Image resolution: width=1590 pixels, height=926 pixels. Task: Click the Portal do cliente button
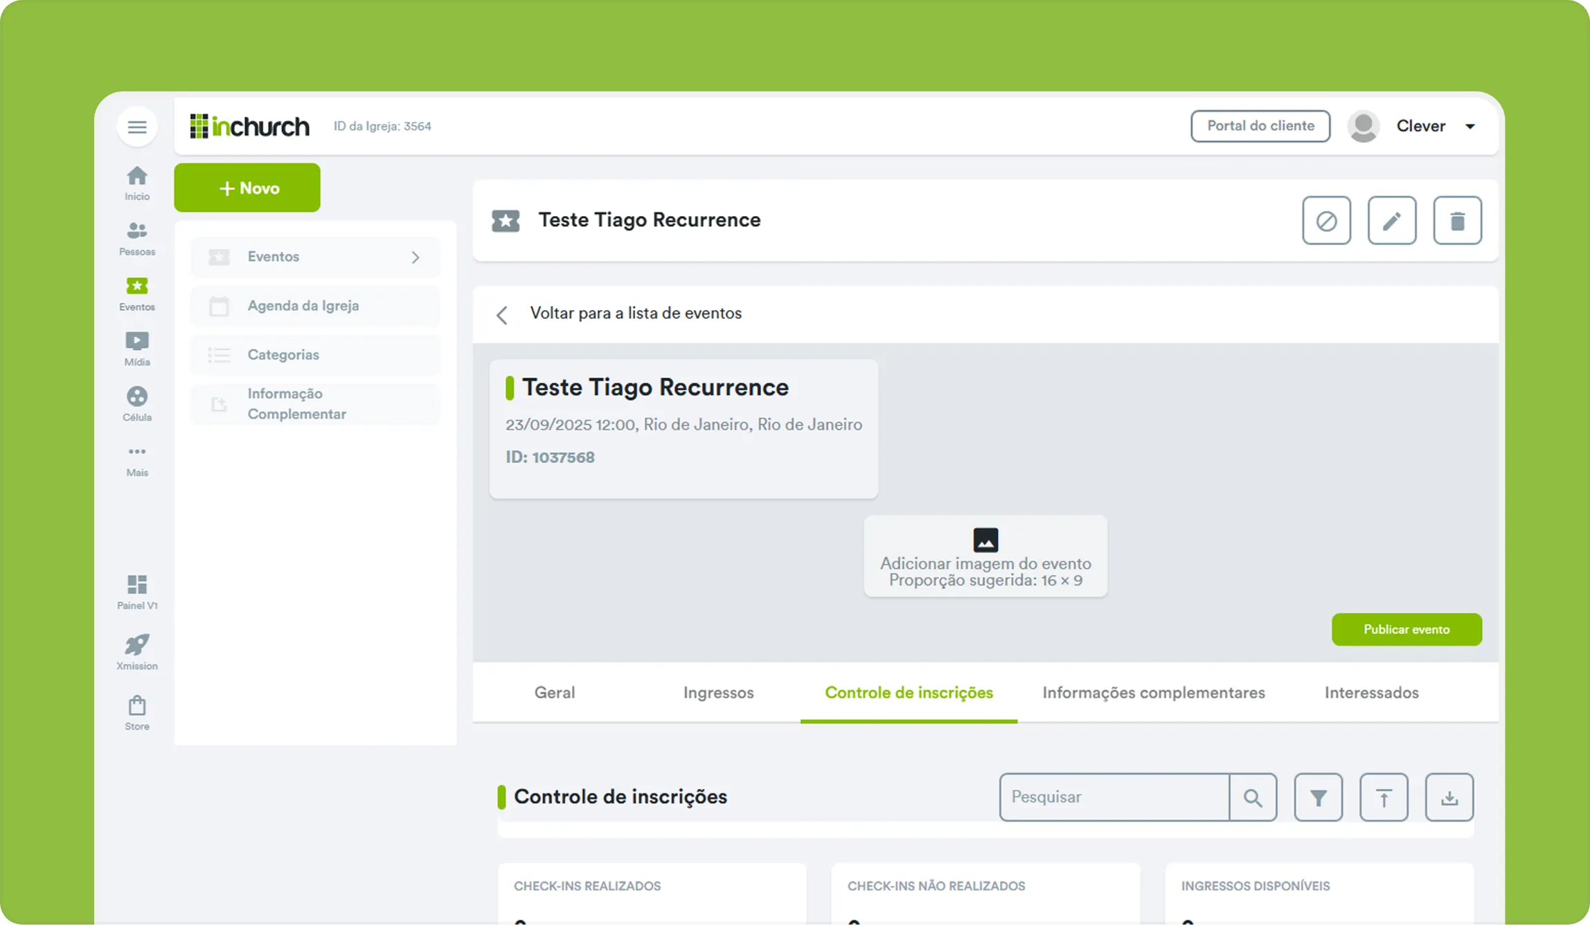[1260, 126]
